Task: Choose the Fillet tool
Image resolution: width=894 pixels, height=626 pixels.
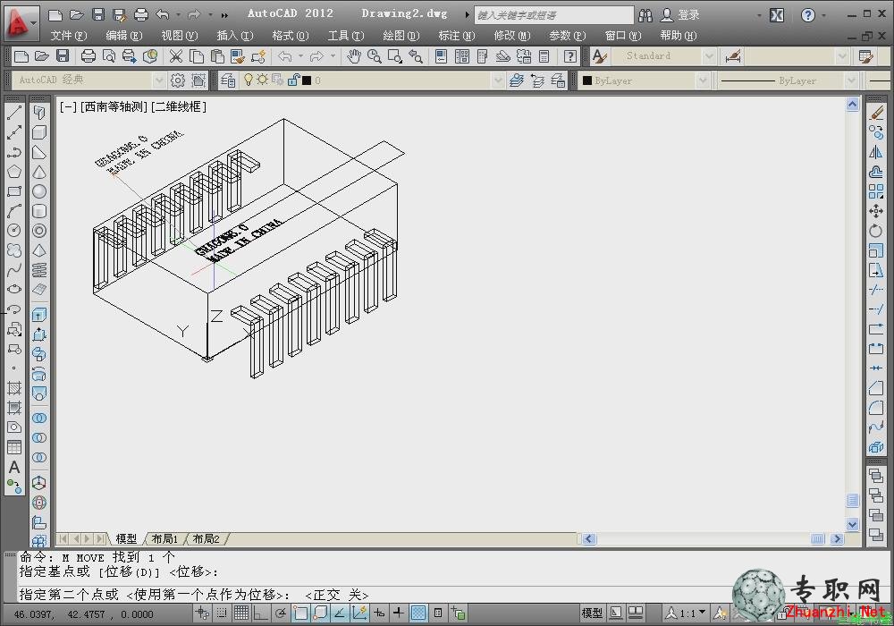Action: coord(876,408)
